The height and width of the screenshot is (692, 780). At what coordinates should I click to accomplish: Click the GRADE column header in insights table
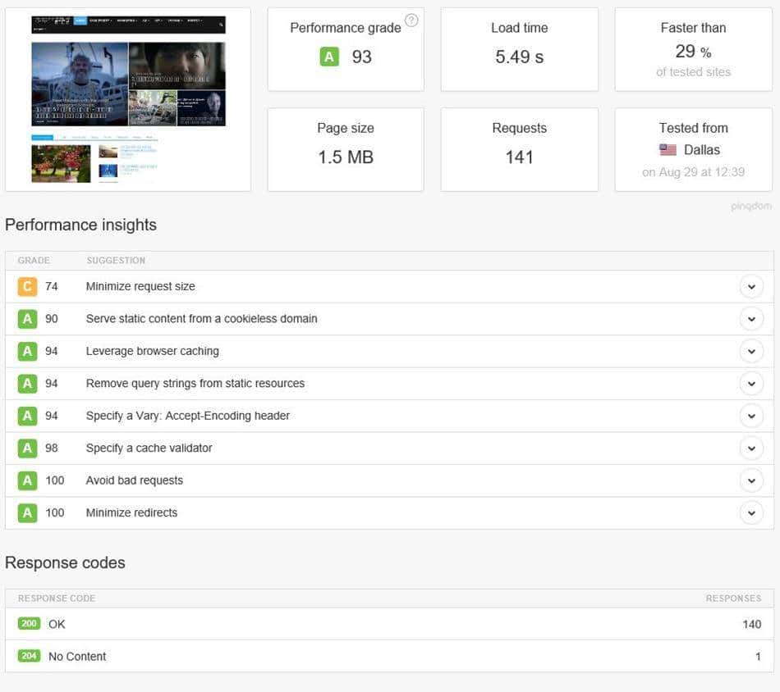(34, 261)
